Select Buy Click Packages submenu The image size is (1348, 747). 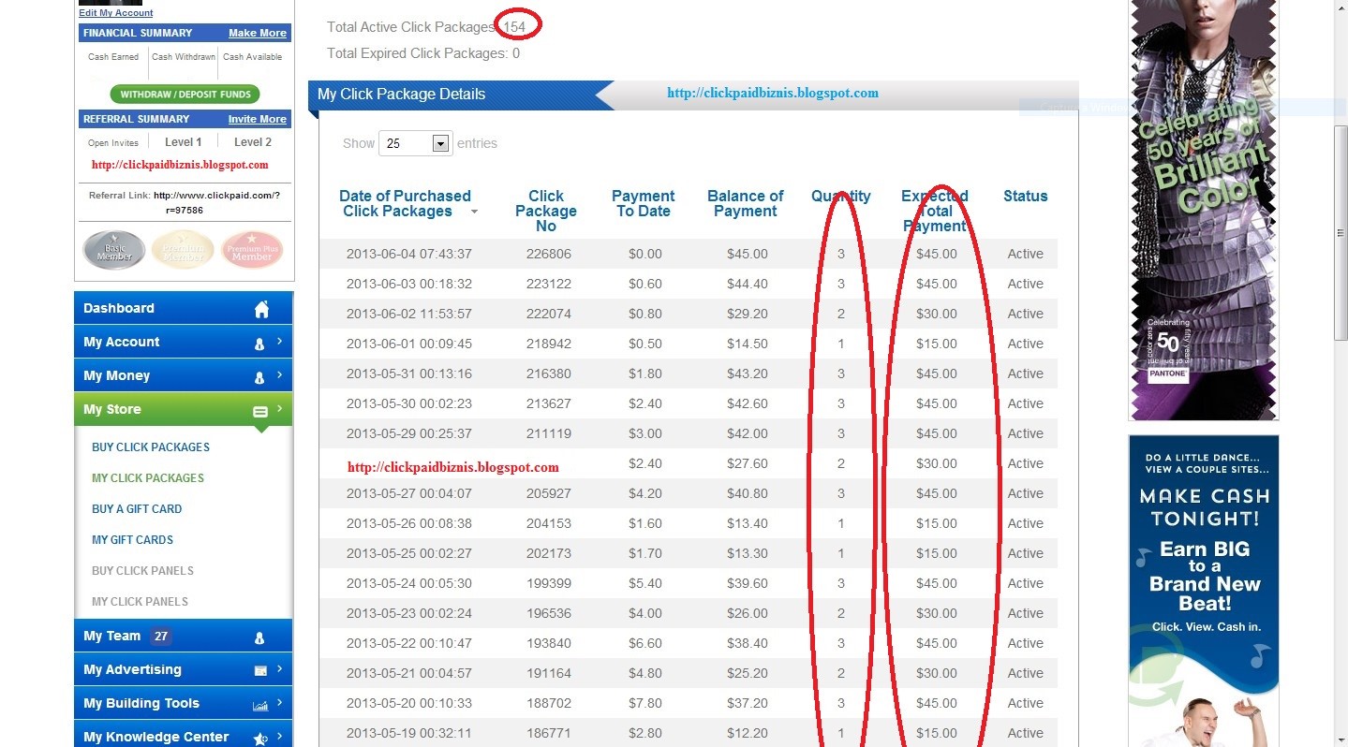tap(151, 447)
